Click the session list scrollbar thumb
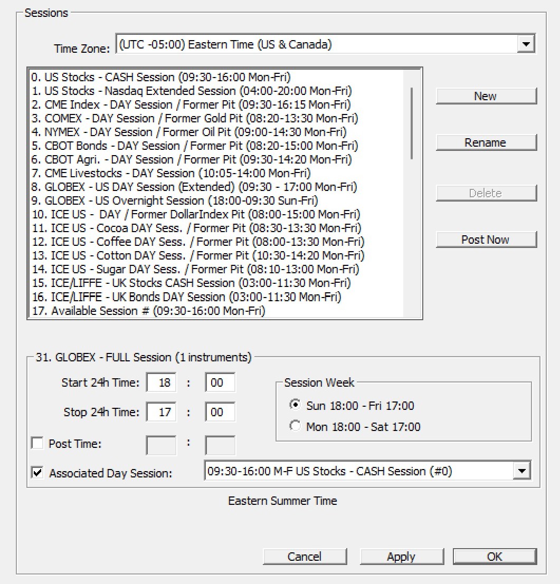 tap(412, 123)
